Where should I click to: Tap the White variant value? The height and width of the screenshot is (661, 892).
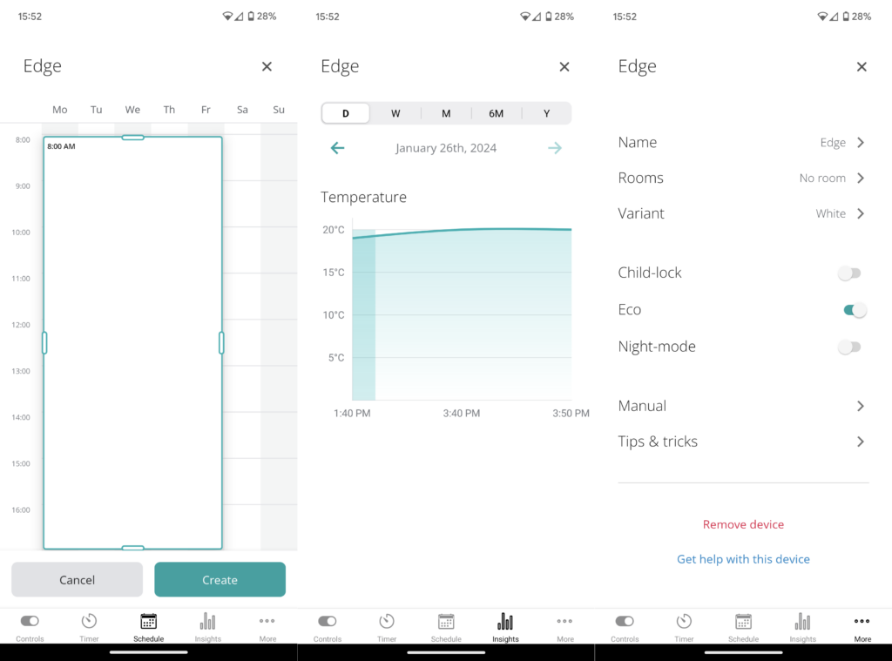pyautogui.click(x=830, y=213)
